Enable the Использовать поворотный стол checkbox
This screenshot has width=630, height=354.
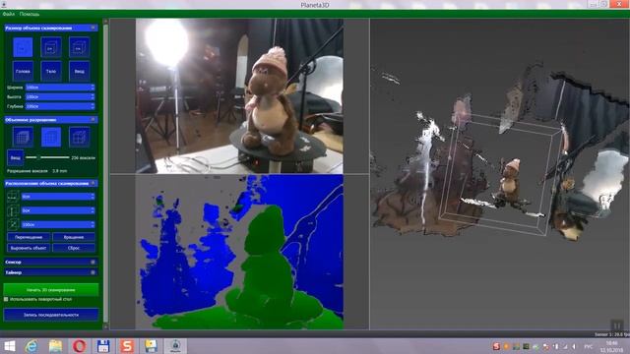tap(6, 299)
